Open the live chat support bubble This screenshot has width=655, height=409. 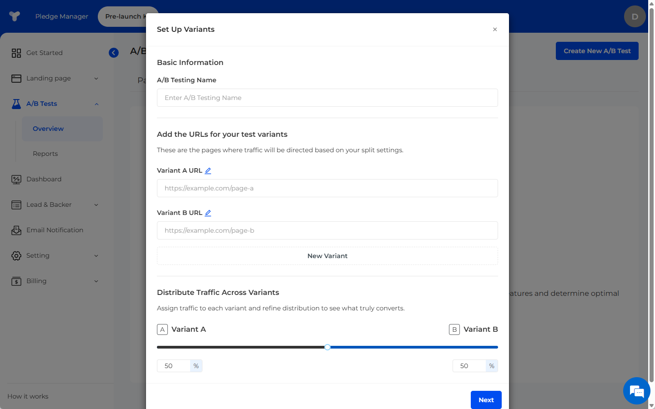(636, 391)
